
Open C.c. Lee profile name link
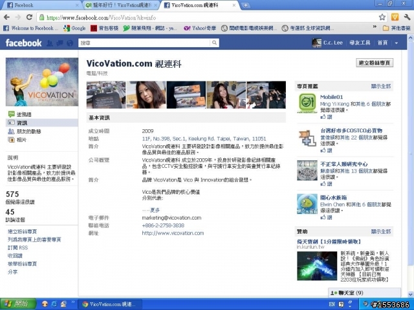333,43
